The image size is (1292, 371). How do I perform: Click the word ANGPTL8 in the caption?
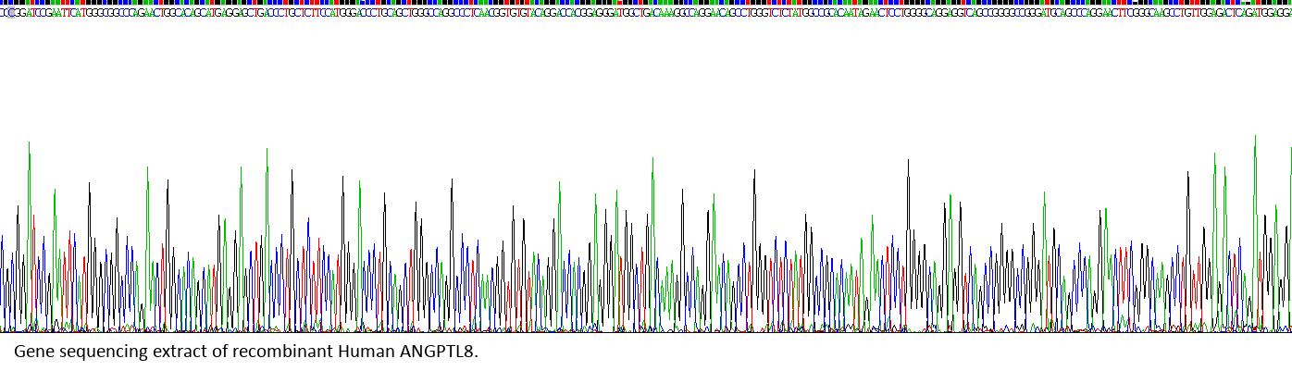[438, 352]
